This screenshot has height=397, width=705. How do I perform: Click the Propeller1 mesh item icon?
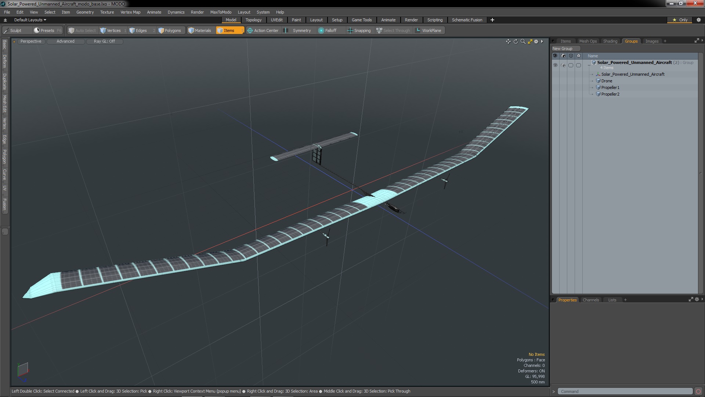coord(598,87)
